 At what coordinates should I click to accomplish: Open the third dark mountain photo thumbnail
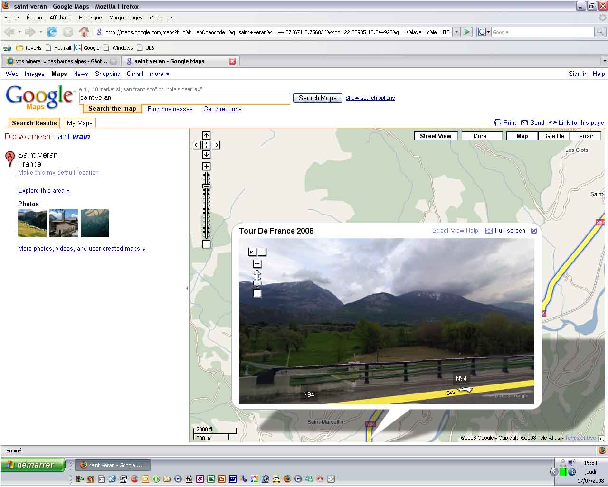tap(95, 223)
